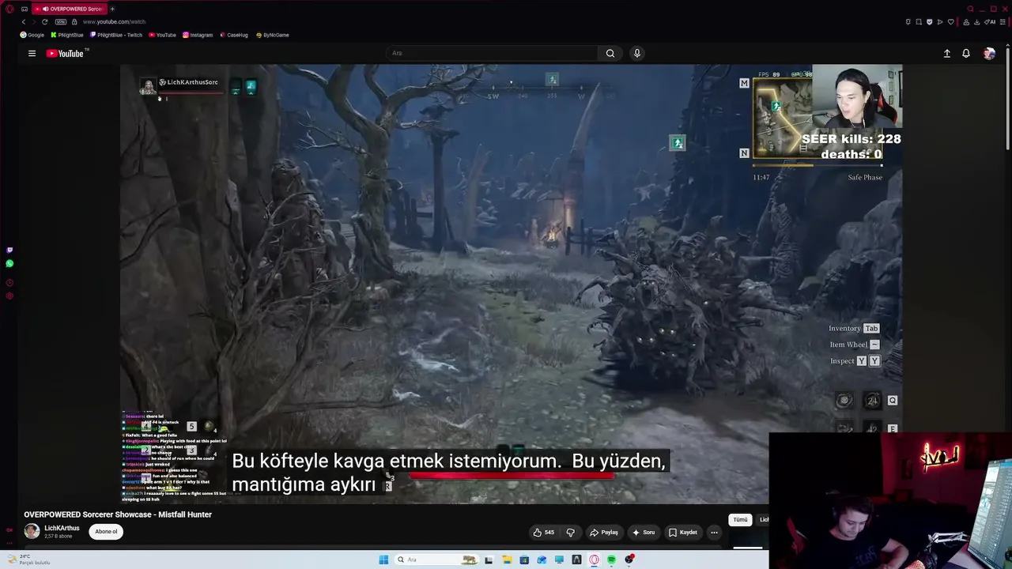Image resolution: width=1012 pixels, height=569 pixels.
Task: Open the Google bookmark
Action: pos(32,35)
